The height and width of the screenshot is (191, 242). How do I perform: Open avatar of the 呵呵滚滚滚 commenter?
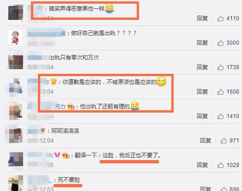16,136
